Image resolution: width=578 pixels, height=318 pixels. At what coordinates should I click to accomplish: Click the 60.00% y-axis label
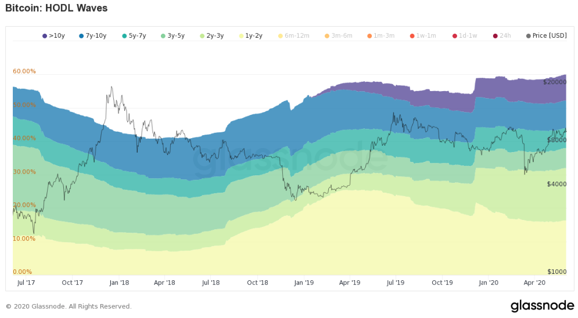click(x=24, y=71)
